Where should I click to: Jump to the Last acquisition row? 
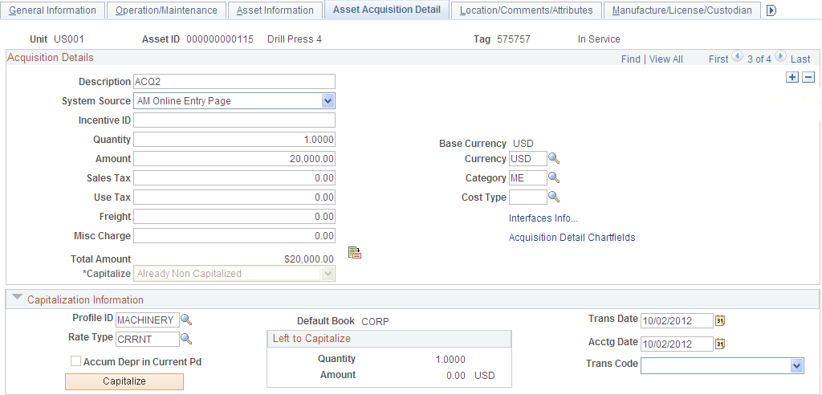800,59
